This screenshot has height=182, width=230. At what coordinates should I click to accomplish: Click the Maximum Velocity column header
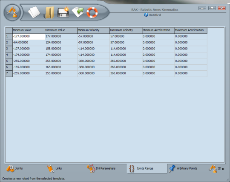(126, 30)
